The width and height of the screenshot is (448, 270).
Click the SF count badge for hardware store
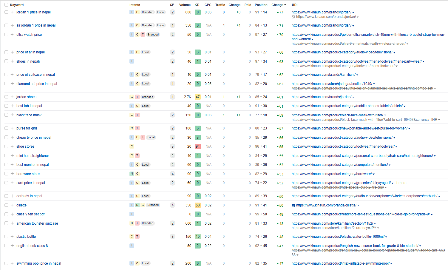[x=172, y=174]
